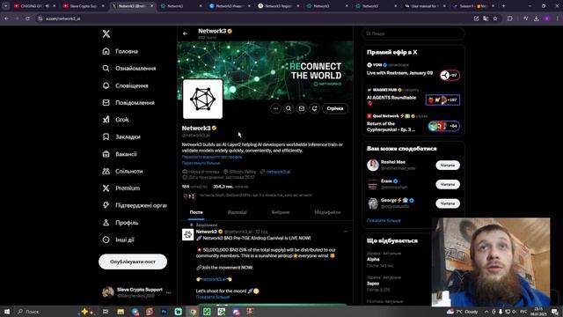The height and width of the screenshot is (317, 563).
Task: Open weather widget 7°C Cloudy
Action: 463,312
